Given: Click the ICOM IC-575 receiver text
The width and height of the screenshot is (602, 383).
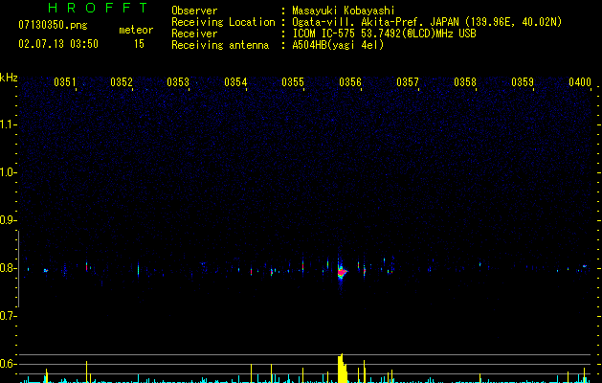Looking at the screenshot, I should (384, 34).
